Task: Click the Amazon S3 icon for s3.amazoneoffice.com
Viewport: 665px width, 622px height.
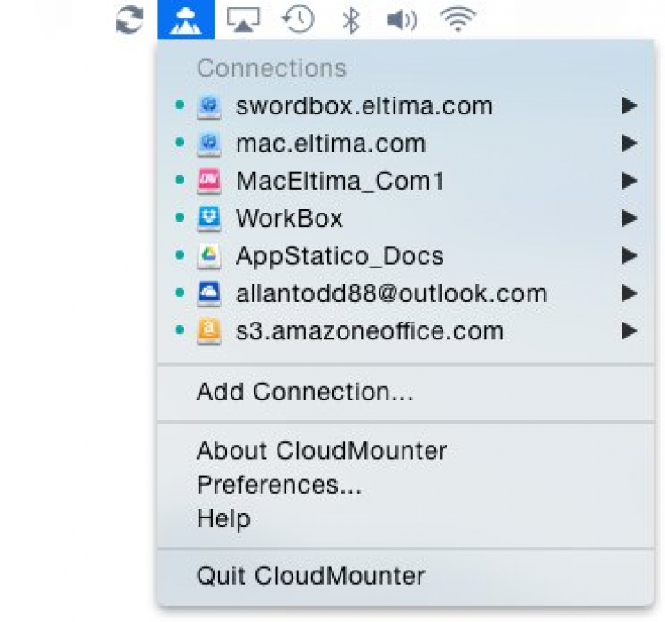Action: pos(209,330)
